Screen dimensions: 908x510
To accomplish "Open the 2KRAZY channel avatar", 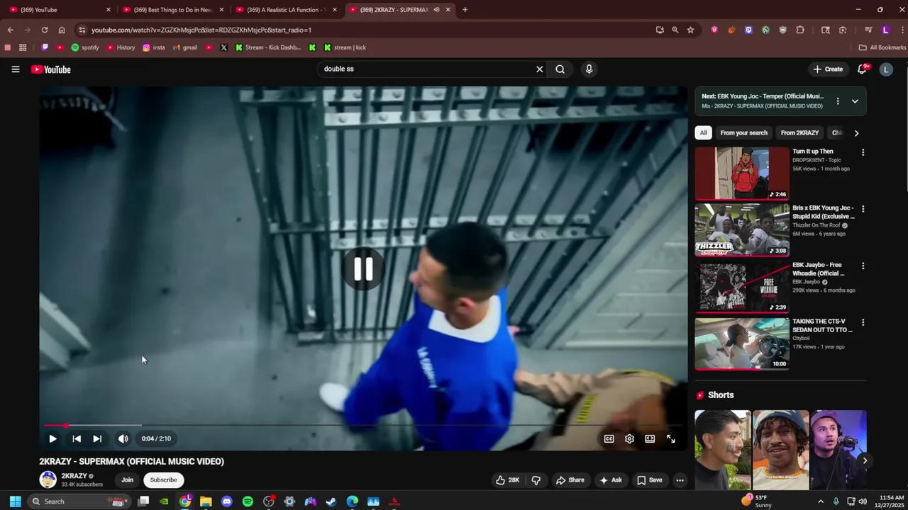I will [x=48, y=480].
